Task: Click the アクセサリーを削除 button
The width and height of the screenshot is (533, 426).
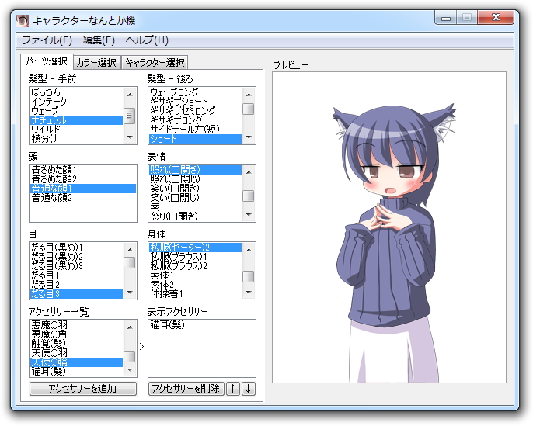Action: (186, 389)
